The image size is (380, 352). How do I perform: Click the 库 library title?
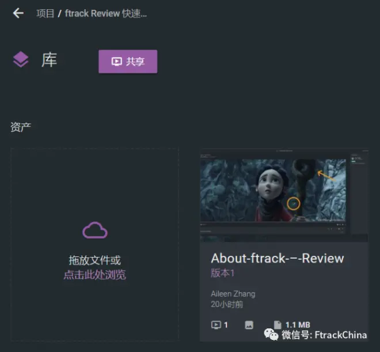50,60
